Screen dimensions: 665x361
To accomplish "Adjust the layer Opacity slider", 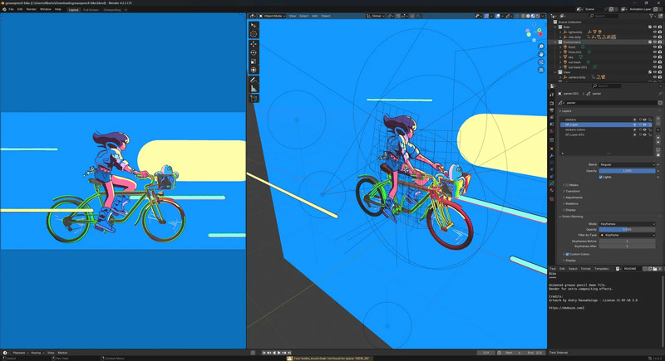I will 627,171.
